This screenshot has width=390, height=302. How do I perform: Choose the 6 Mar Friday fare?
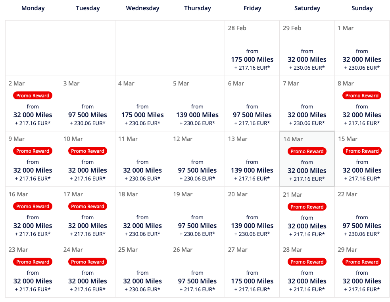[x=252, y=103]
